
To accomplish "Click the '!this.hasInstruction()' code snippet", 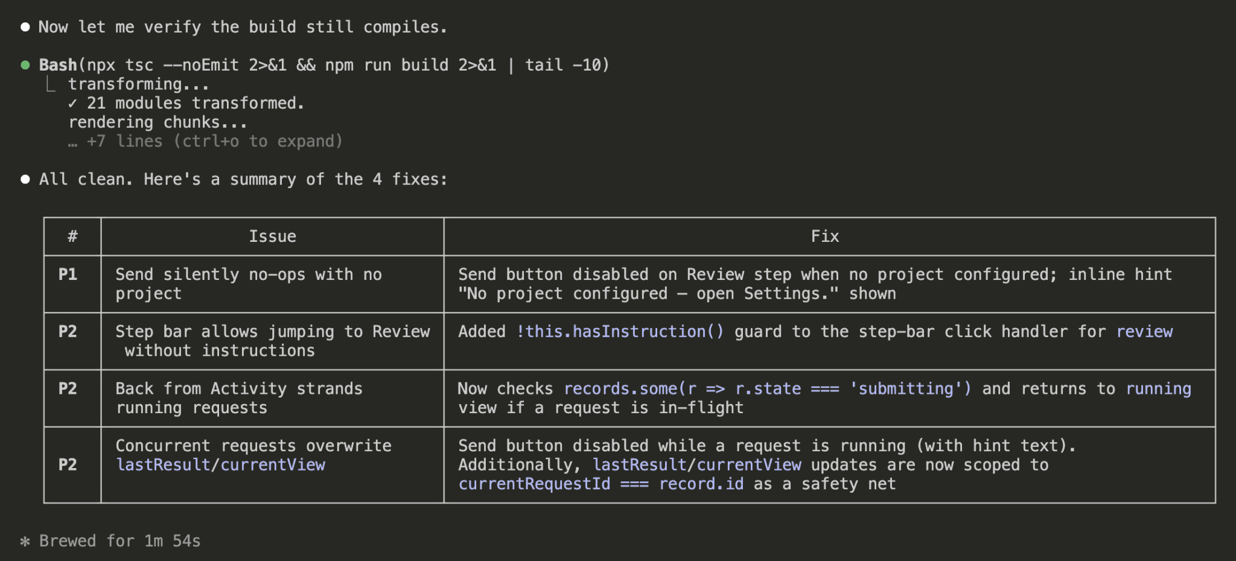I will tap(620, 332).
